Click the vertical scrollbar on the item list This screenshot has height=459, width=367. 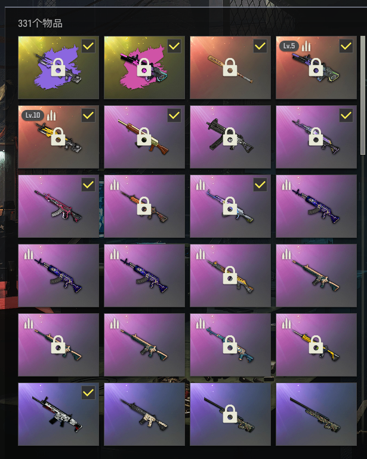click(363, 95)
